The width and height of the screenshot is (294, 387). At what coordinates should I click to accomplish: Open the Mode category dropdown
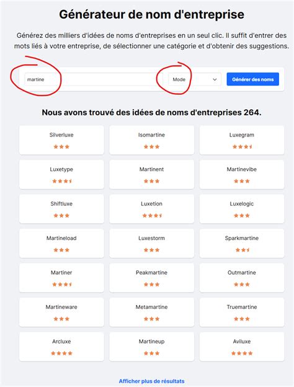pyautogui.click(x=195, y=79)
